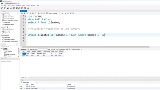Toggle invisible characters icon
Image resolution: width=160 pixels, height=90 pixels.
click(70, 13)
